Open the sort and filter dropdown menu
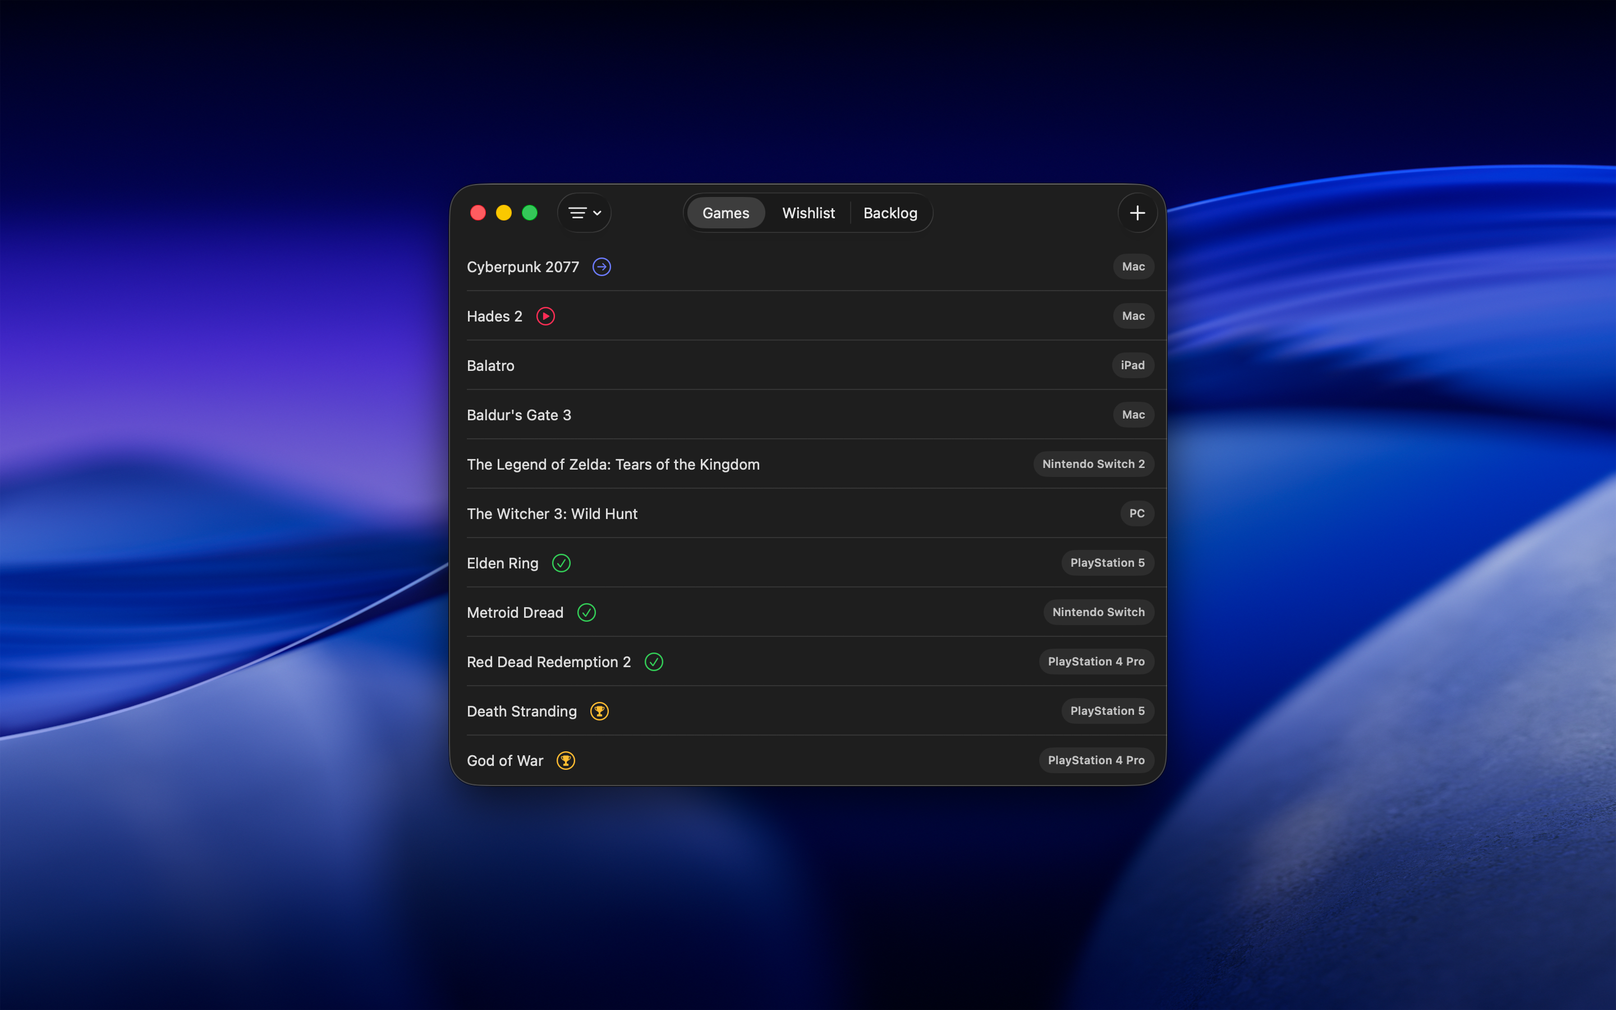Screen dimensions: 1616x1010 click(x=584, y=213)
